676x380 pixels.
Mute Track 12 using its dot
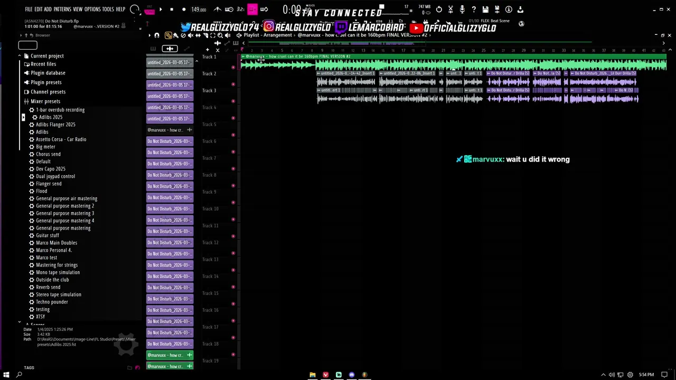[233, 253]
